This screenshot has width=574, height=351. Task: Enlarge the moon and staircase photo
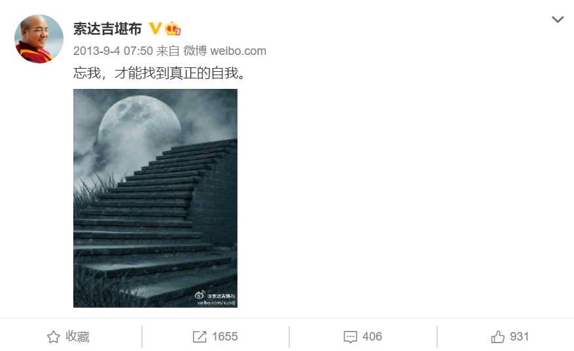pyautogui.click(x=155, y=198)
